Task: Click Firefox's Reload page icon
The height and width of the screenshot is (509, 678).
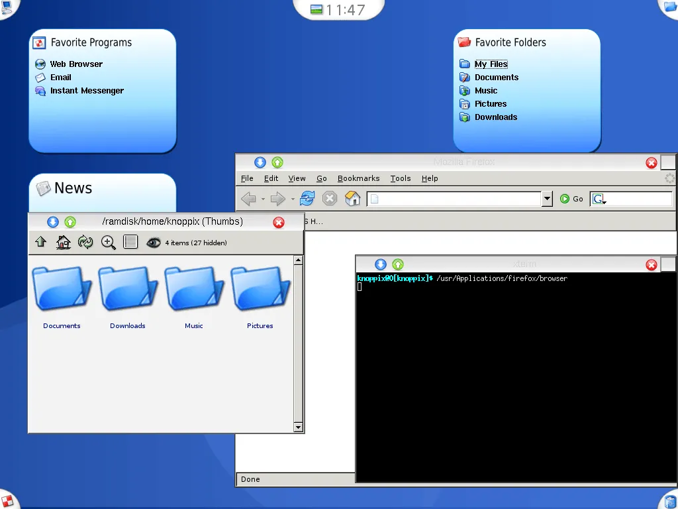Action: 307,198
